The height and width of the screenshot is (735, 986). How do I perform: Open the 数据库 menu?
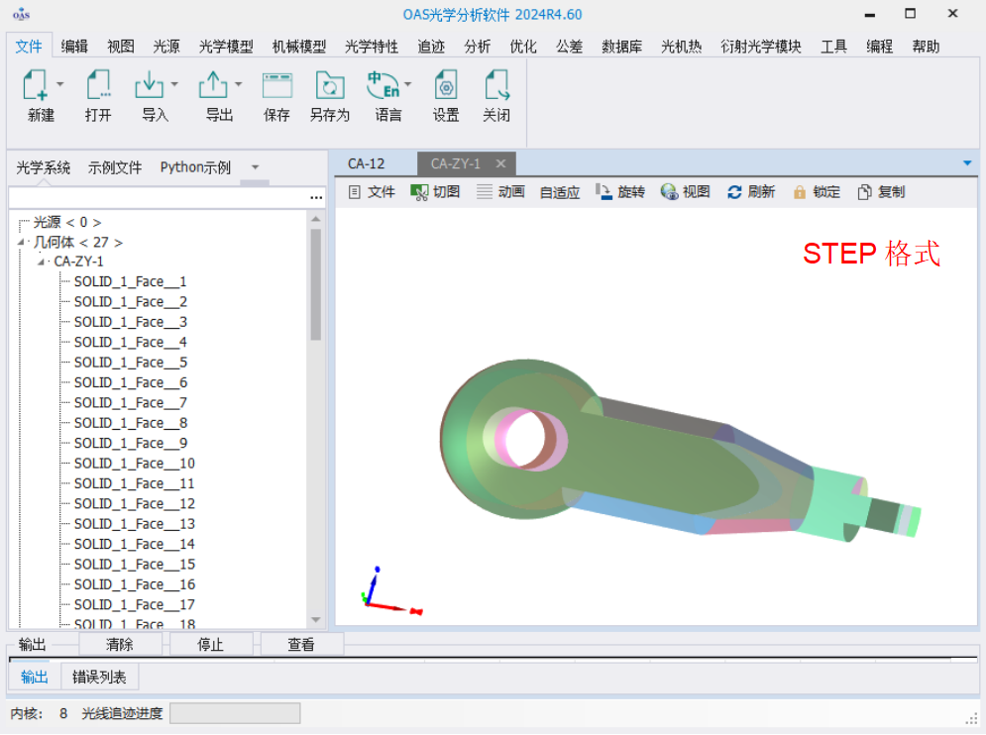[x=622, y=47]
